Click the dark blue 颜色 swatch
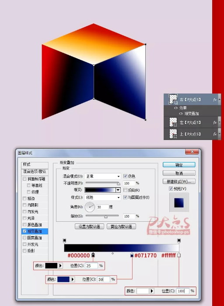The image size is (224, 306). coord(63,279)
